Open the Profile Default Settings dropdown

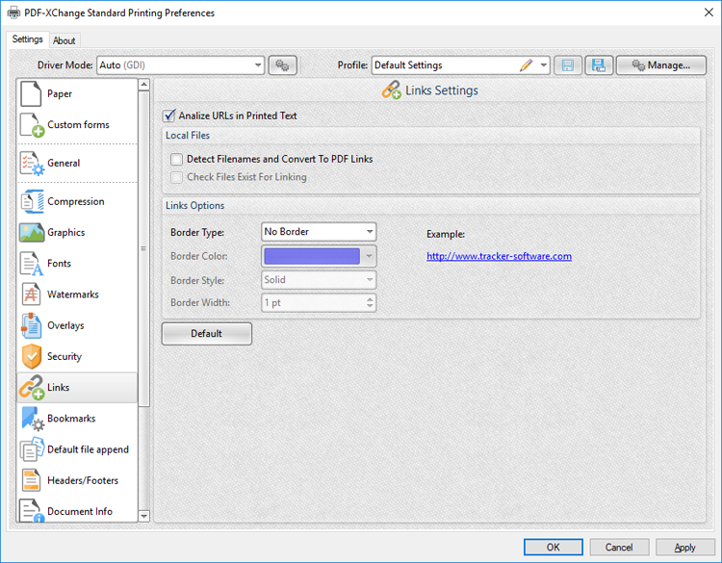coord(544,65)
